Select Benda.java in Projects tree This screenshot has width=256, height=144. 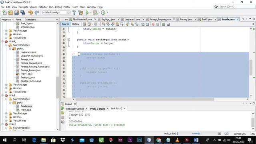pyautogui.click(x=26, y=106)
